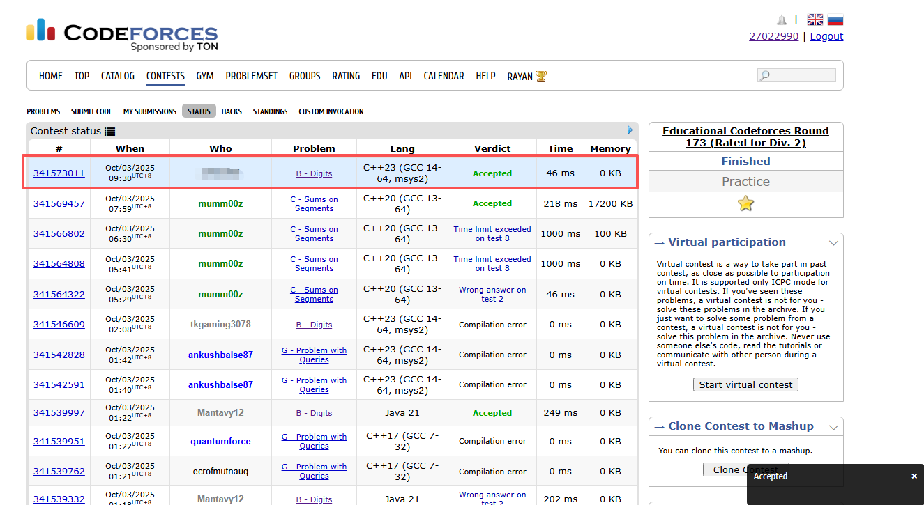Screen dimensions: 924x505
Task: Click memory value 17200 KB
Action: click(610, 203)
